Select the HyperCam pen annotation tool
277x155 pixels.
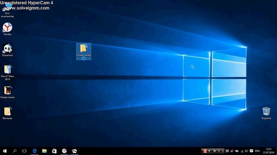point(219,151)
